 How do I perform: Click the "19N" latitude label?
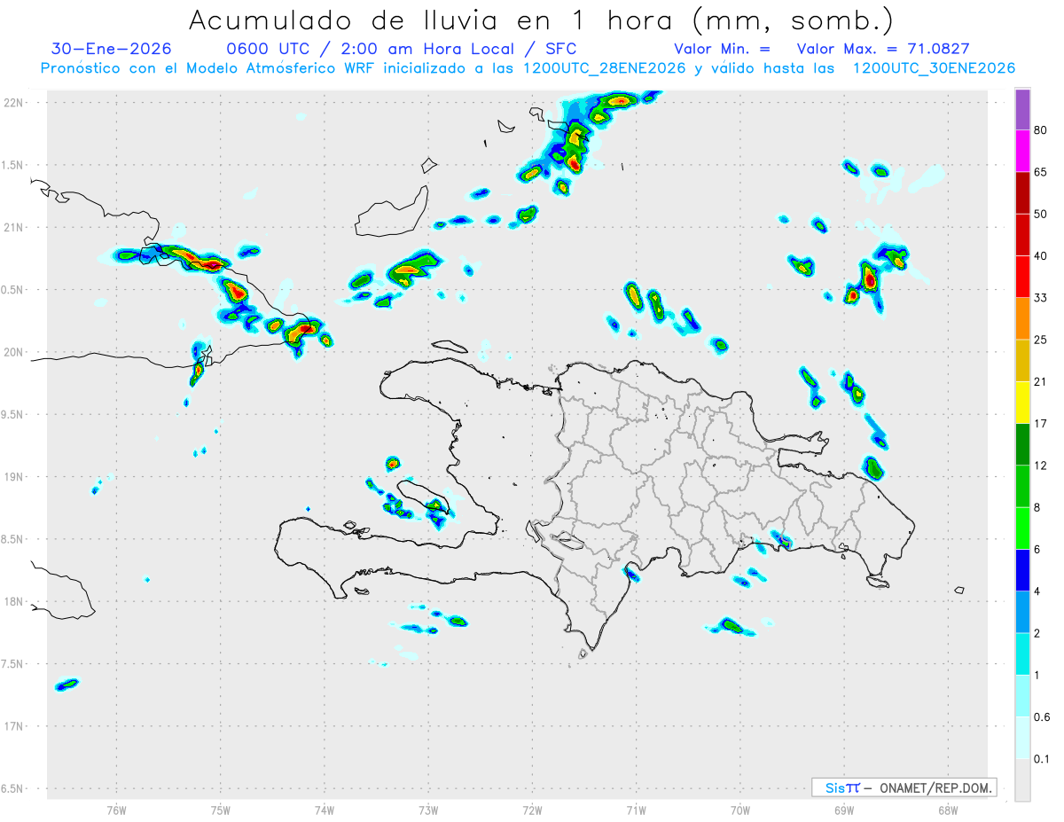pyautogui.click(x=14, y=476)
